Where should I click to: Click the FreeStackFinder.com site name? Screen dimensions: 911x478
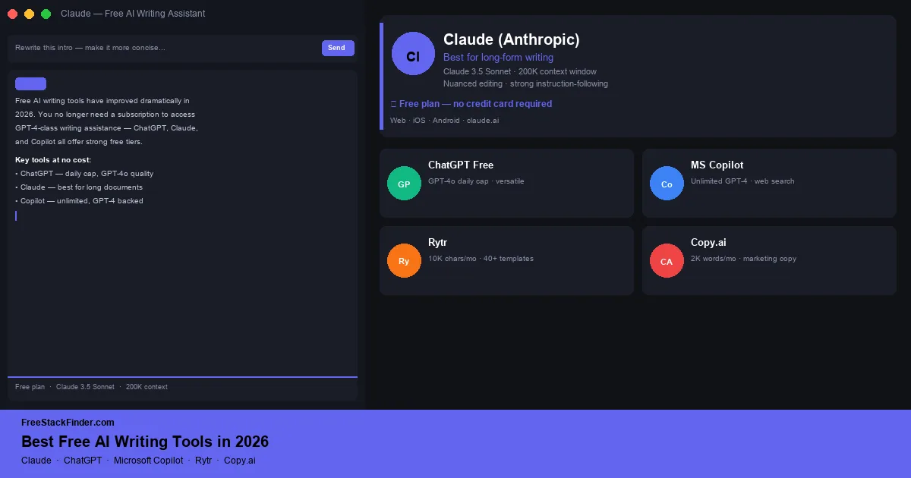(68, 423)
